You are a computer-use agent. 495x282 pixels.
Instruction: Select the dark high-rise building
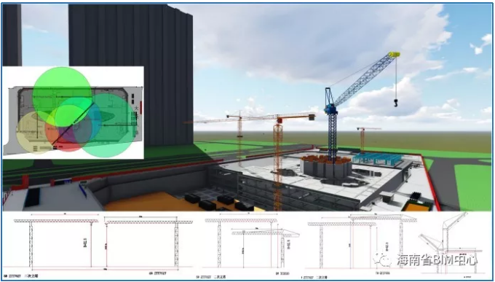(x=131, y=74)
